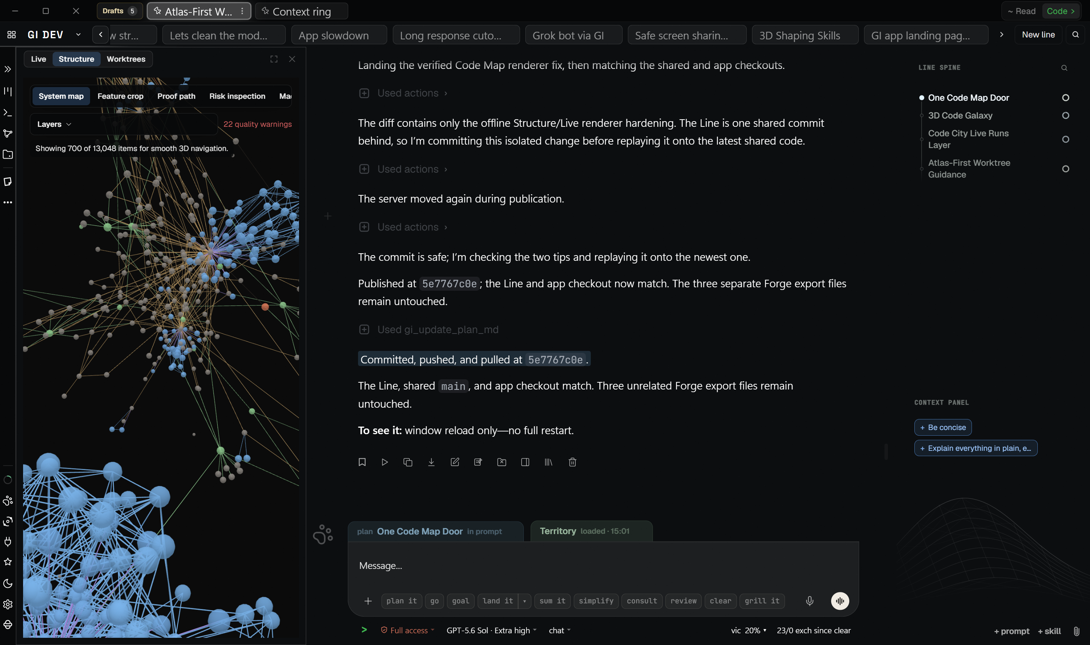This screenshot has height=645, width=1090.
Task: Toggle the circle beside Code City Live Runs Layer
Action: 1065,139
